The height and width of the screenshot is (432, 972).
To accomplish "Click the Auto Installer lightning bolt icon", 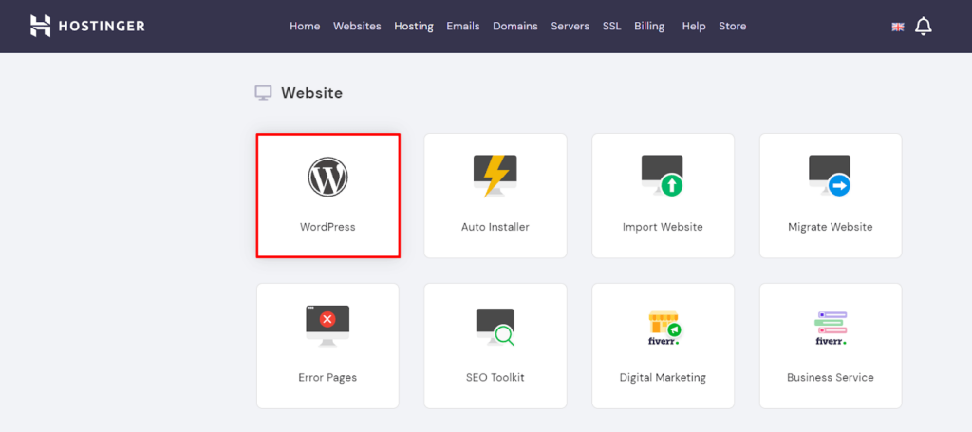I will click(495, 176).
